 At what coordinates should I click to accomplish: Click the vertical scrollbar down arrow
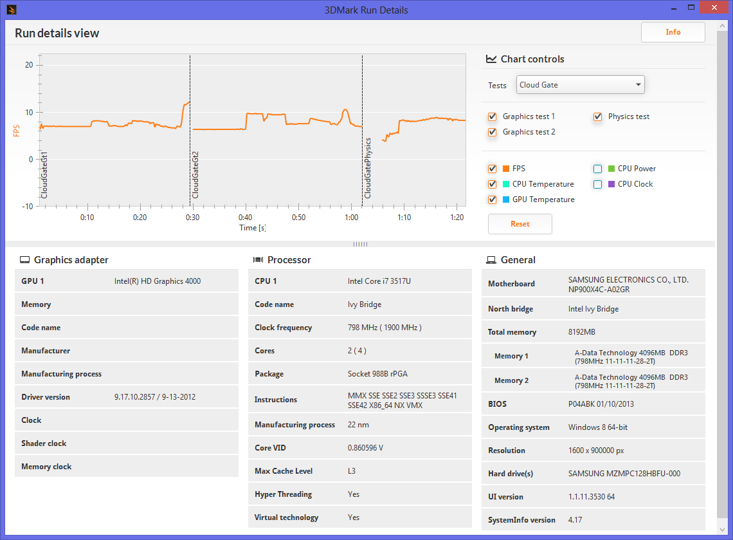pos(722,530)
